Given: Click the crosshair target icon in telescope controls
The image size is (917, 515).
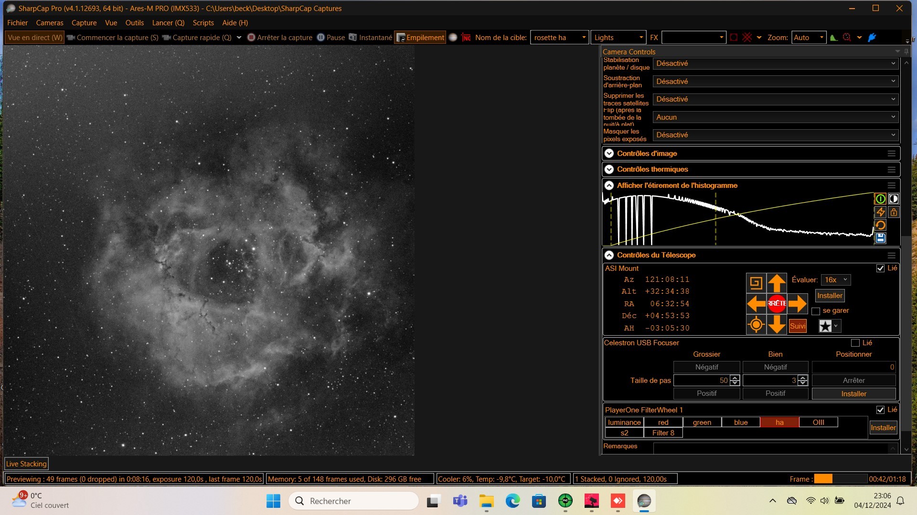Looking at the screenshot, I should (756, 325).
